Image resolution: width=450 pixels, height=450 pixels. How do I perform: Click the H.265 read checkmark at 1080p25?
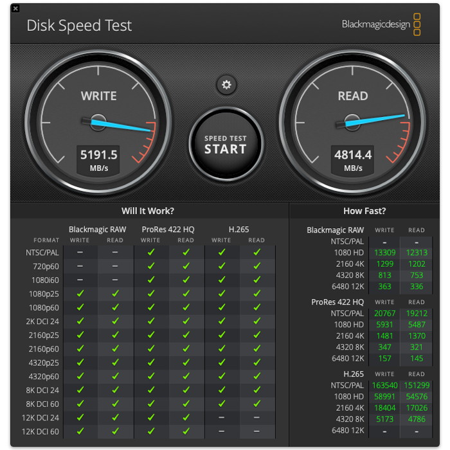click(x=256, y=294)
